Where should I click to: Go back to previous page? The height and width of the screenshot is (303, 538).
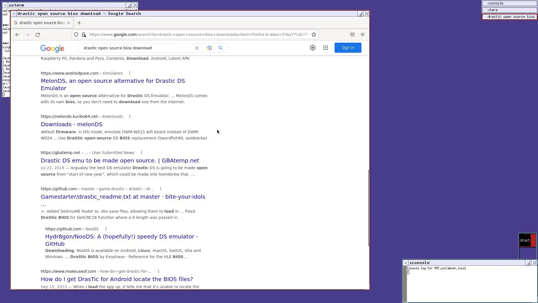point(17,35)
